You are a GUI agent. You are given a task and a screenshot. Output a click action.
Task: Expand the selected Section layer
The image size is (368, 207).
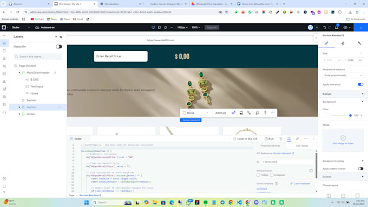[x=19, y=107]
